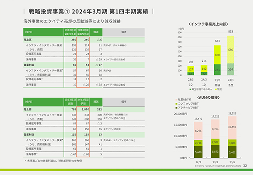
Task: Select the chart heading '〈インフラ事業売上内訳〉'
Action: tap(208, 24)
